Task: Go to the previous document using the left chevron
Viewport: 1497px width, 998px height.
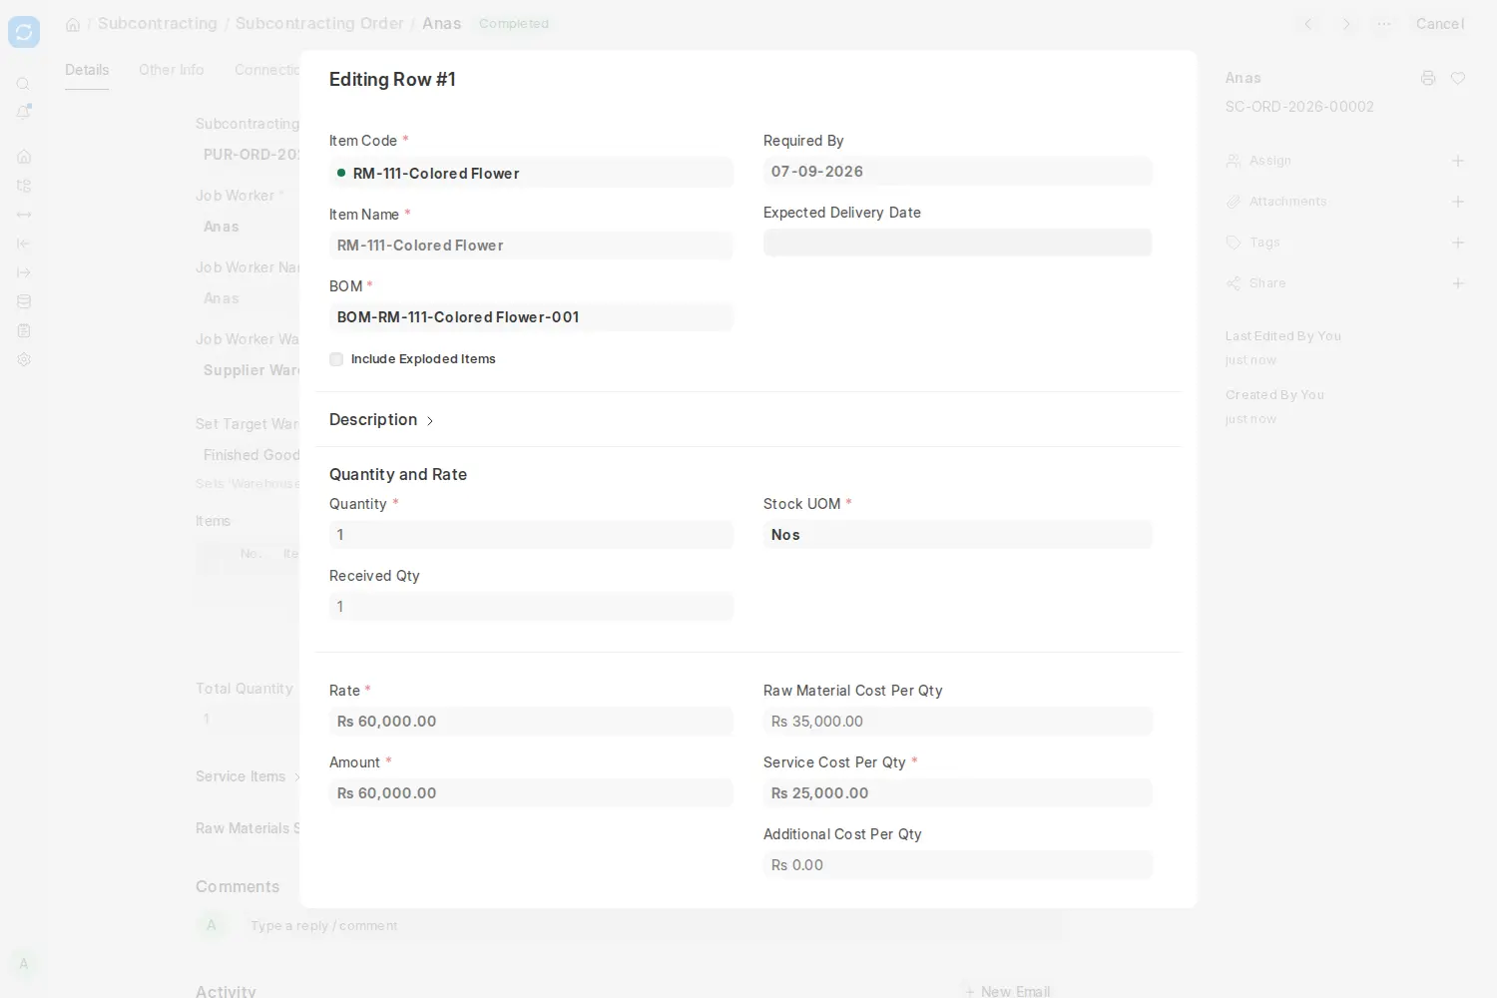Action: pyautogui.click(x=1308, y=24)
